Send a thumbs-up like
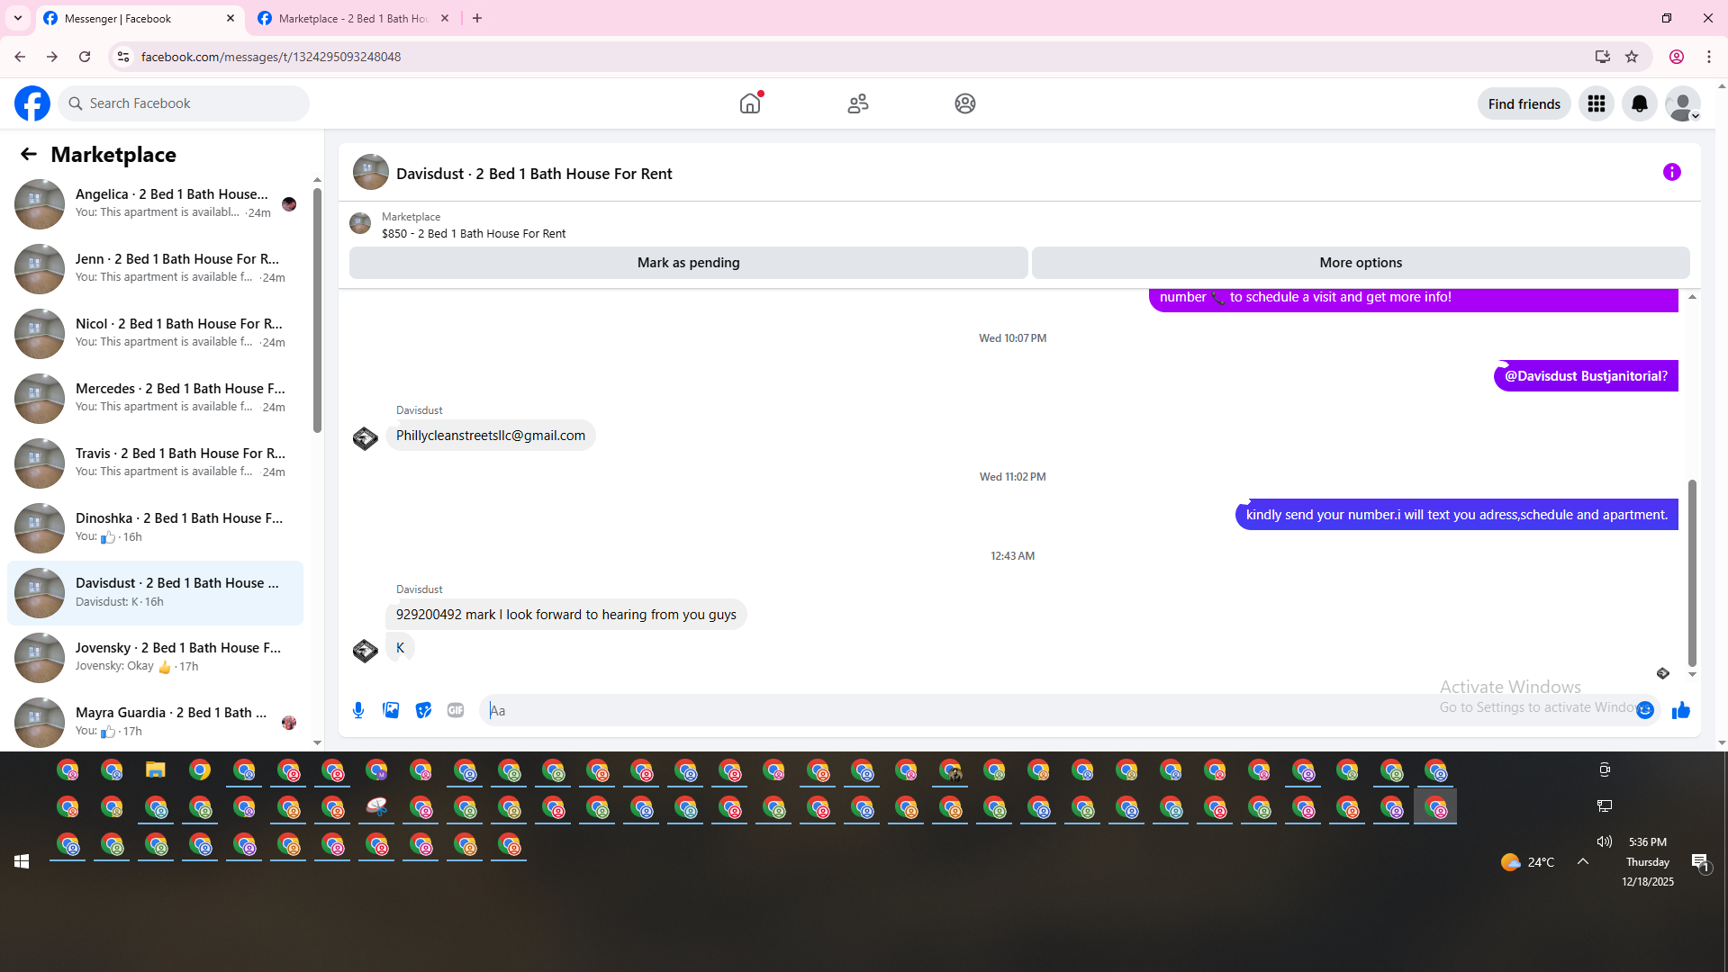 (1681, 710)
